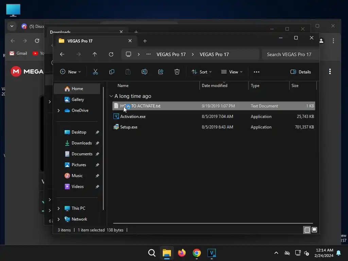This screenshot has height=261, width=348.
Task: Go back with Explorer back arrow
Action: 62,54
